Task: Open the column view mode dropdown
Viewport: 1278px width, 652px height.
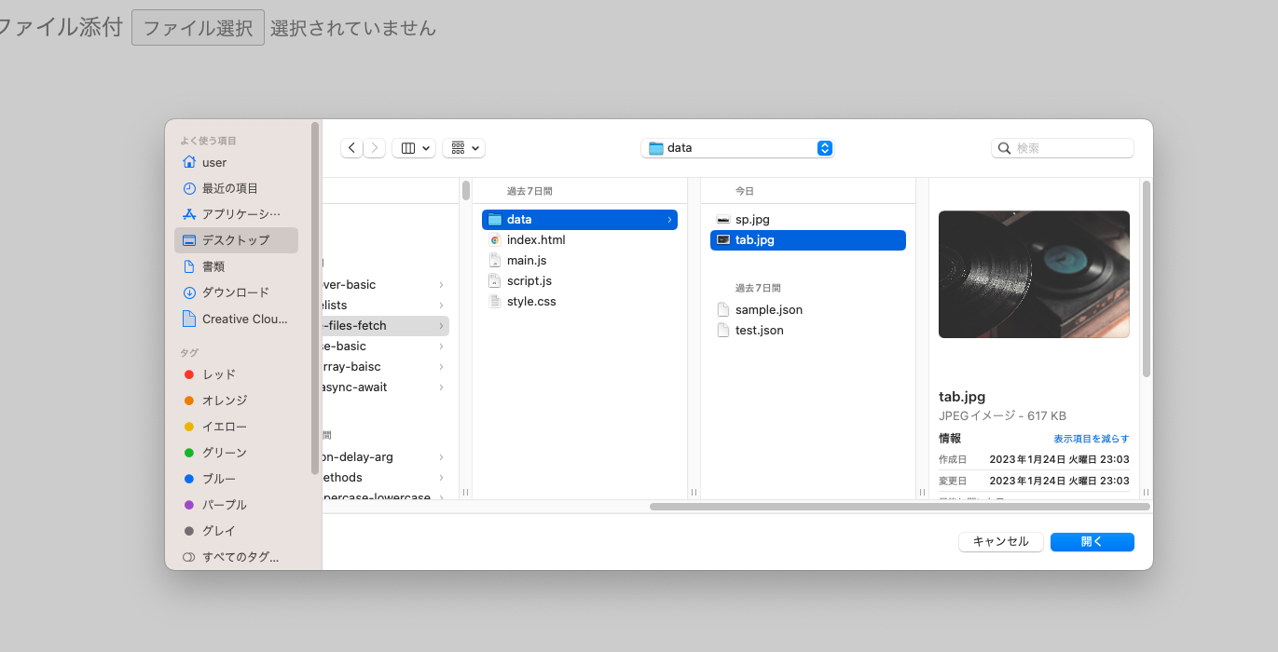Action: pos(413,147)
